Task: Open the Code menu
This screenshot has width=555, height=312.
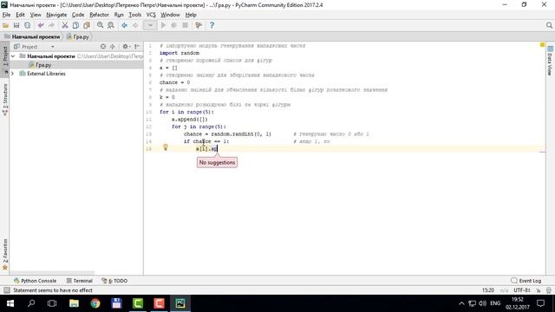Action: pos(78,15)
